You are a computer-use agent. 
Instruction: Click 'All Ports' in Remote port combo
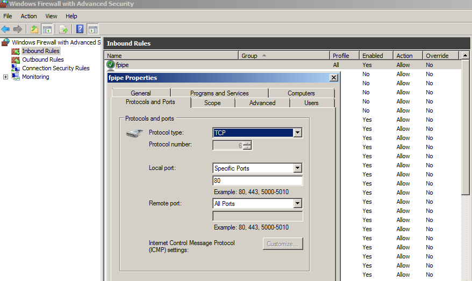tap(224, 204)
